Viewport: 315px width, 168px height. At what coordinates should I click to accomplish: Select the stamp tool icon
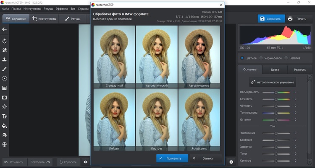5,59
